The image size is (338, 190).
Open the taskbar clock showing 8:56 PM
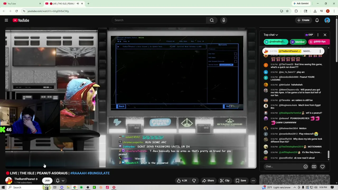click(x=323, y=187)
